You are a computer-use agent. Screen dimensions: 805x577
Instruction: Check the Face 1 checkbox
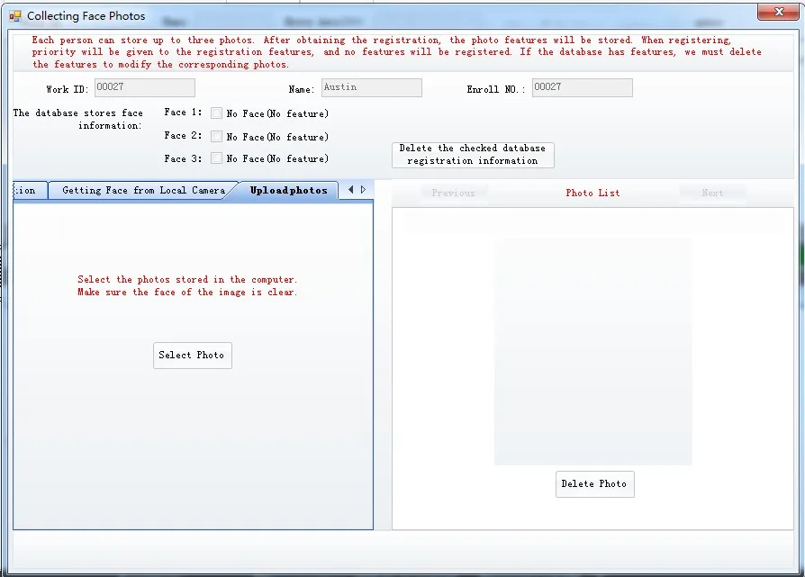click(216, 113)
